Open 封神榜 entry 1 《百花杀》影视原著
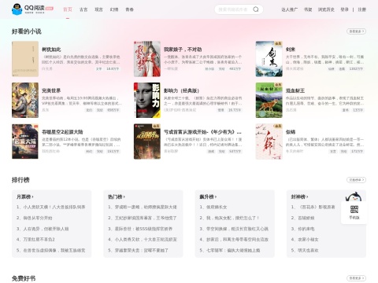The width and height of the screenshot is (378, 283). pyautogui.click(x=313, y=207)
